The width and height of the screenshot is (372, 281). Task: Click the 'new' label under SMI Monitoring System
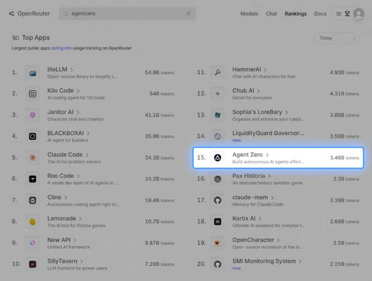tap(237, 268)
